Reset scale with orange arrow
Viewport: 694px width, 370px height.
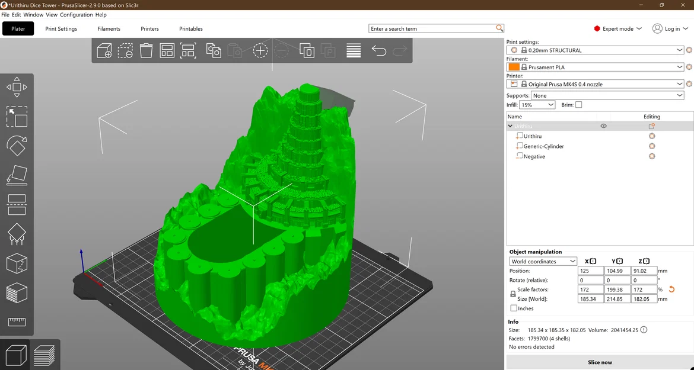(671, 289)
